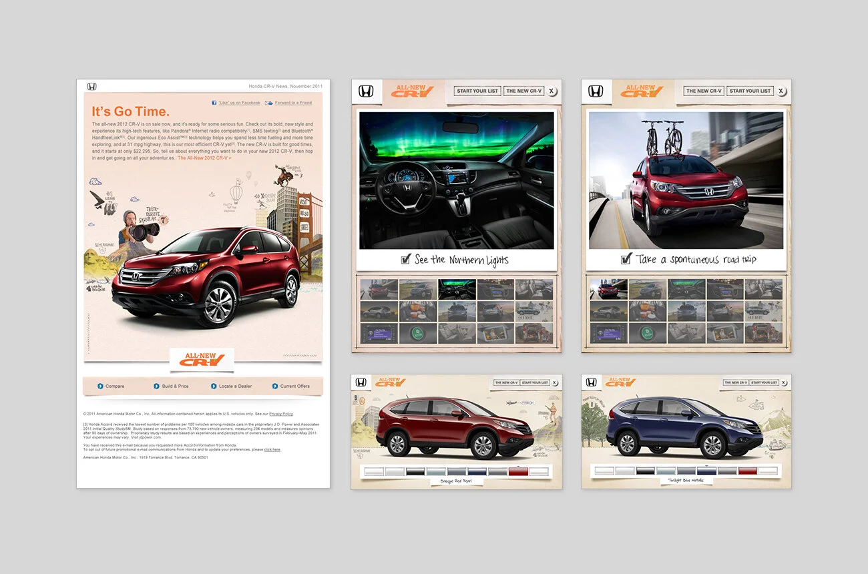Viewport: 868px width, 574px height.
Task: Open the green ECON button thumbnail in the road trip panel
Action: [x=648, y=334]
